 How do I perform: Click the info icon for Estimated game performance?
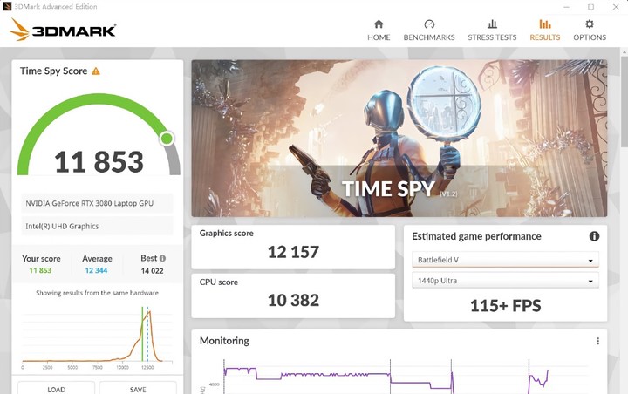pyautogui.click(x=594, y=236)
